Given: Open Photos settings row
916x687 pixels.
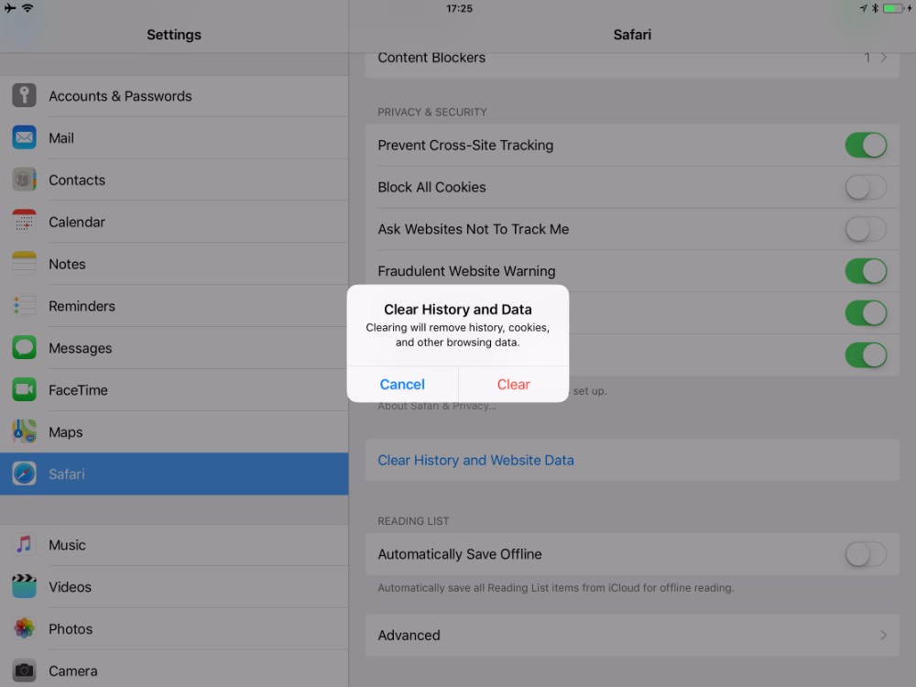Looking at the screenshot, I should 174,629.
